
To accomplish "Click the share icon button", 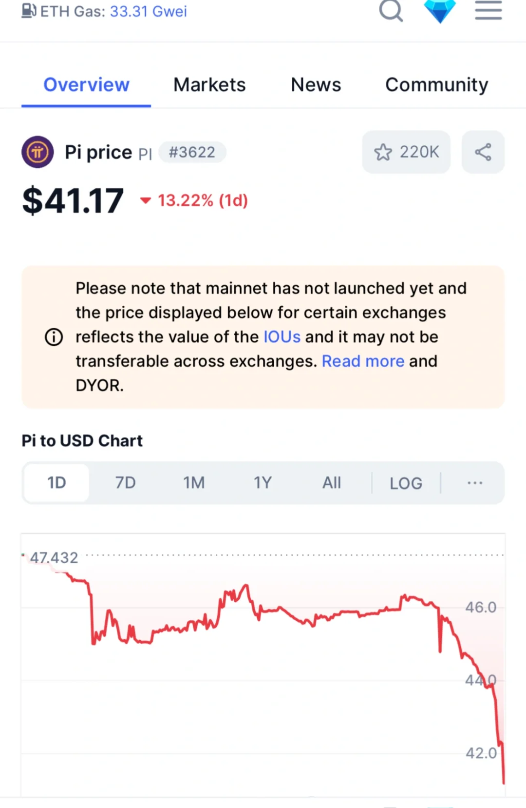I will click(x=483, y=152).
